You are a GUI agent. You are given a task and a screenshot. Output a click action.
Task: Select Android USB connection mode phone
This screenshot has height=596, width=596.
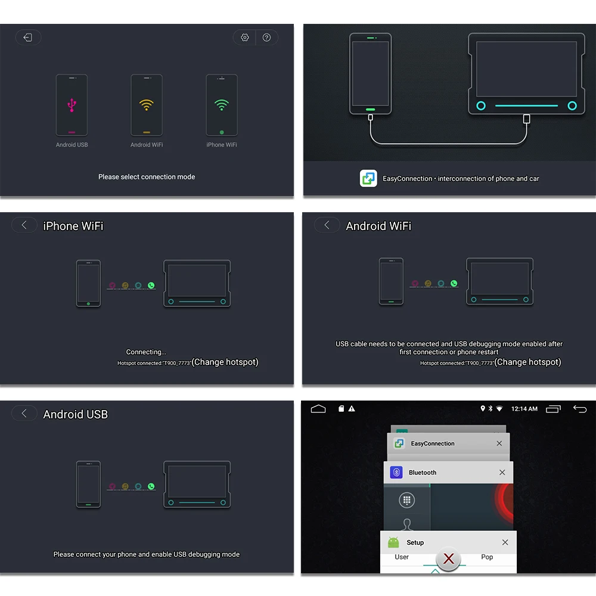click(72, 105)
